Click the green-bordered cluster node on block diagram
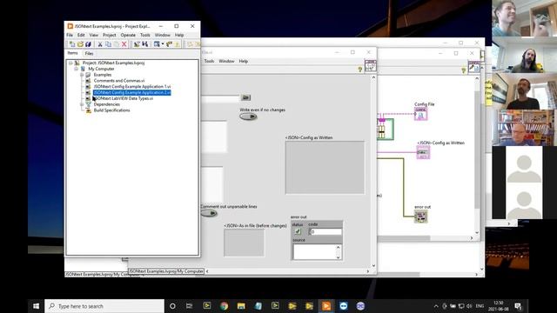This screenshot has height=313, width=557. (x=385, y=130)
